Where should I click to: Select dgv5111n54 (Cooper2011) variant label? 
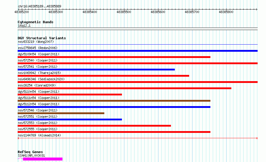39,98
